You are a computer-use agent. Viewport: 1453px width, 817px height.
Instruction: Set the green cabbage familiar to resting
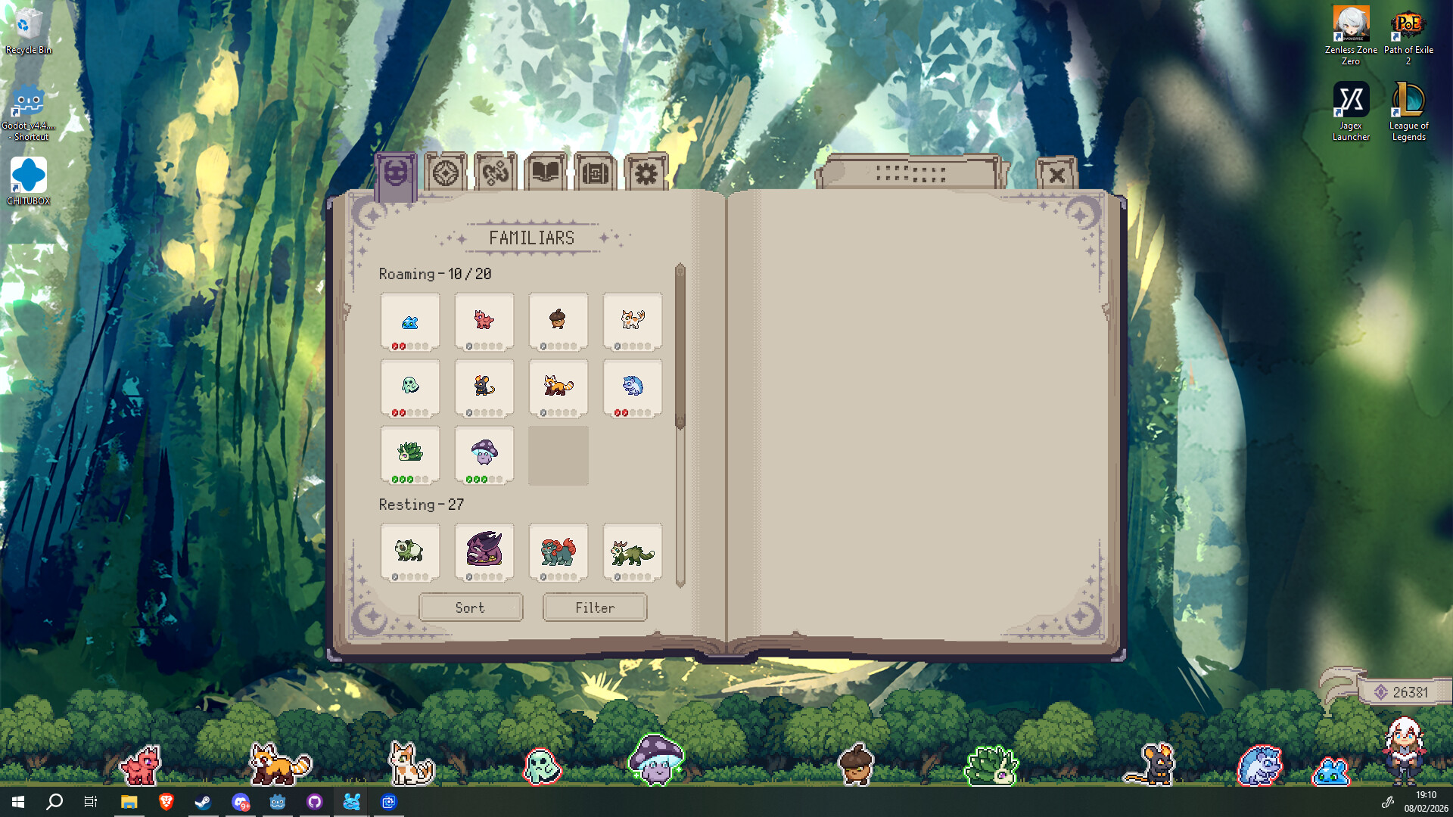pyautogui.click(x=409, y=452)
